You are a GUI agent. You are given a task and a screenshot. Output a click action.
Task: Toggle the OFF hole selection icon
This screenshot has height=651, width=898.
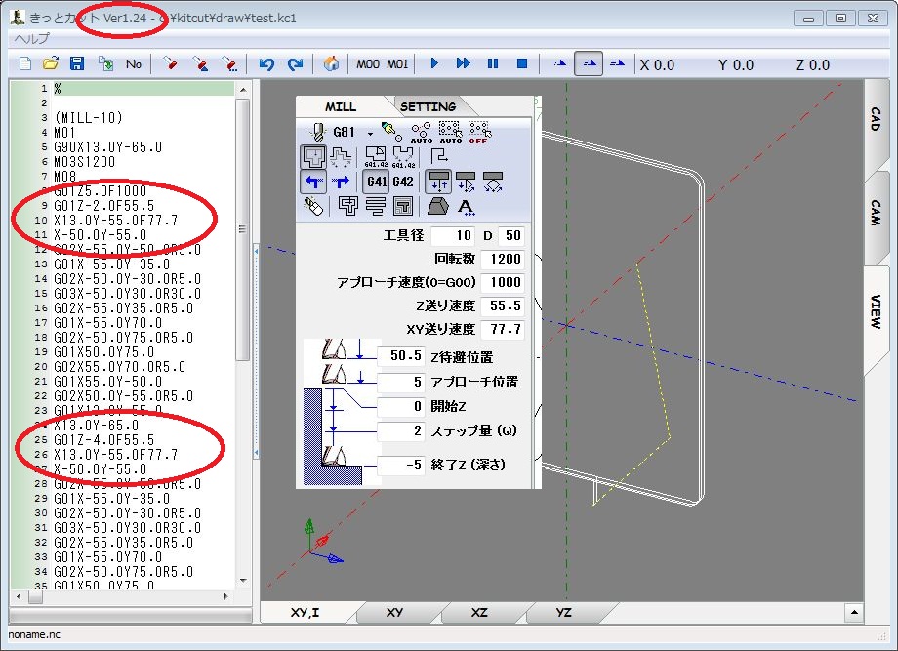[x=479, y=133]
